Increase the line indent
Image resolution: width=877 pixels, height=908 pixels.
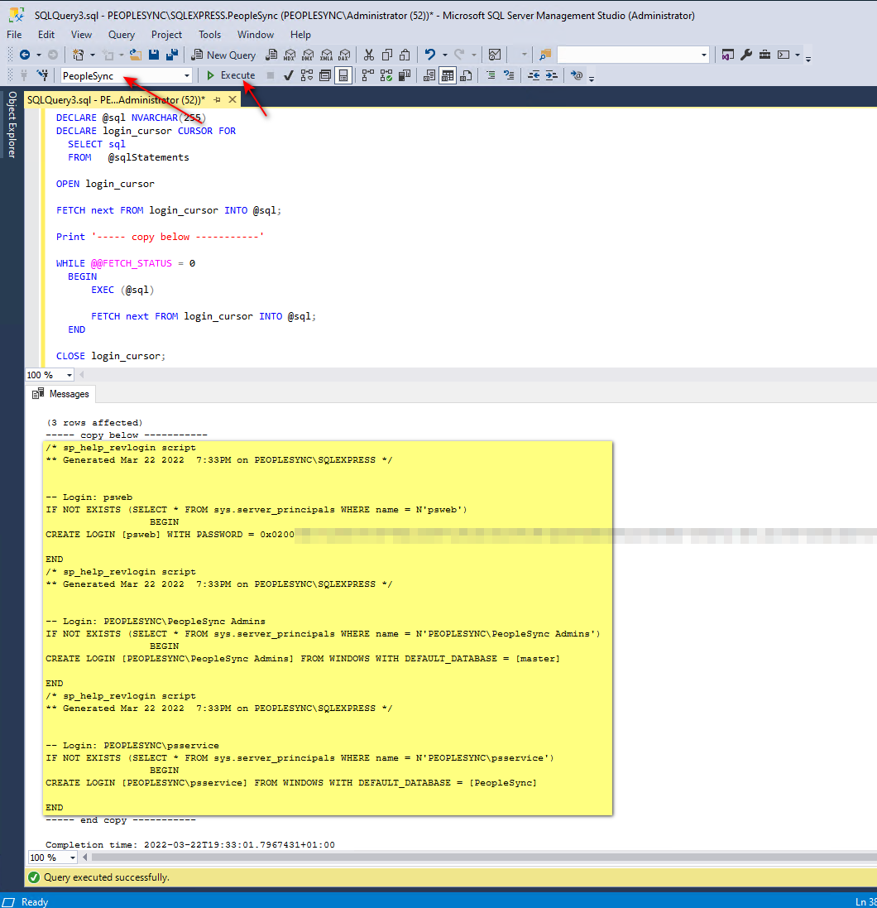(x=552, y=75)
